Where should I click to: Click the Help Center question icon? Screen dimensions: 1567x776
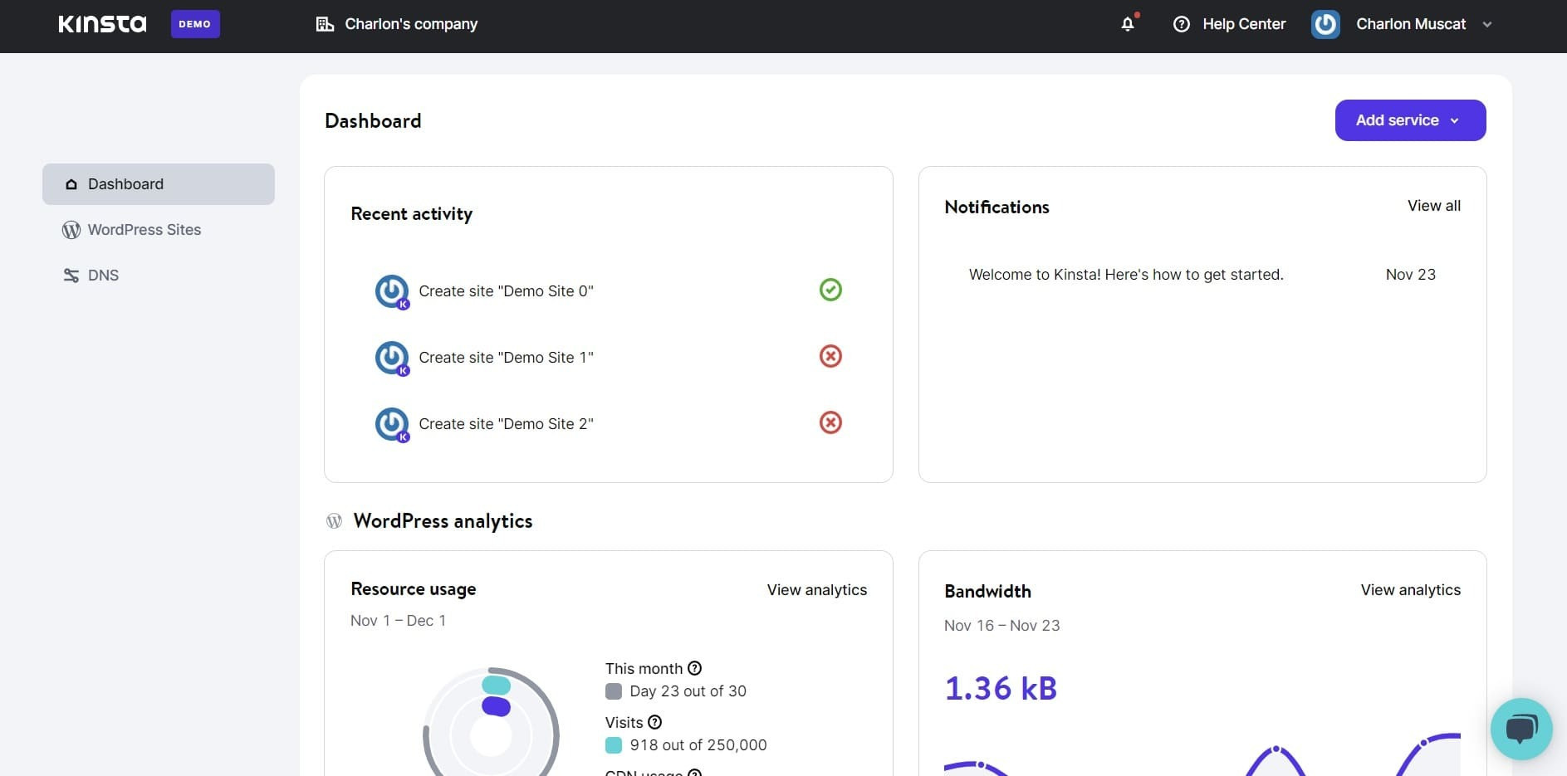(1181, 24)
